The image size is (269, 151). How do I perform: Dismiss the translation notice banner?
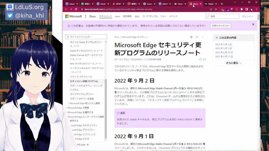coord(253,24)
